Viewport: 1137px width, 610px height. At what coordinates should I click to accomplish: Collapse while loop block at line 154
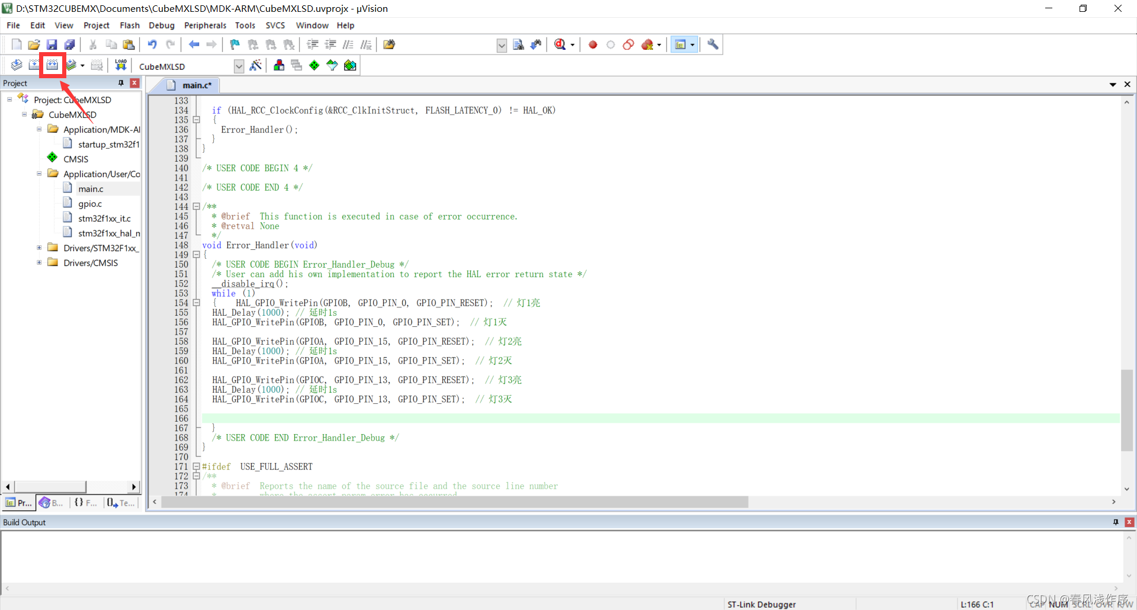pyautogui.click(x=197, y=303)
